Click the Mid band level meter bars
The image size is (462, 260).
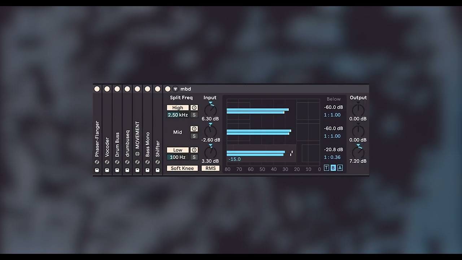point(259,132)
